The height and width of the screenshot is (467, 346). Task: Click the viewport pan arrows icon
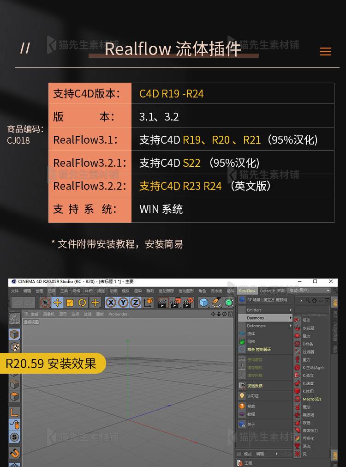click(213, 314)
